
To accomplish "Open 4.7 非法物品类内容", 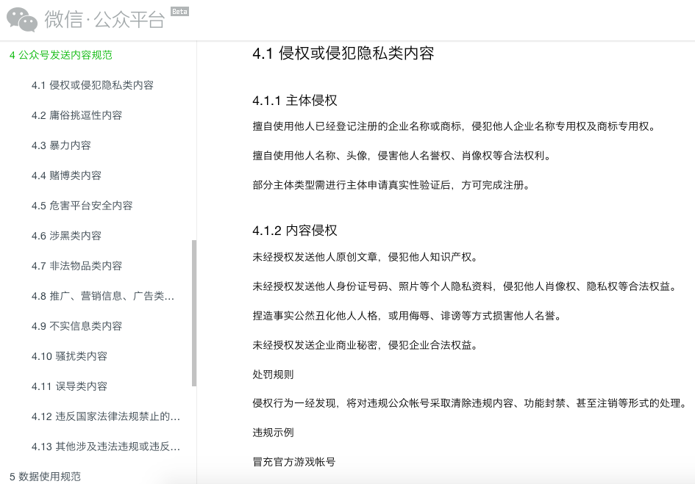I will click(x=76, y=266).
